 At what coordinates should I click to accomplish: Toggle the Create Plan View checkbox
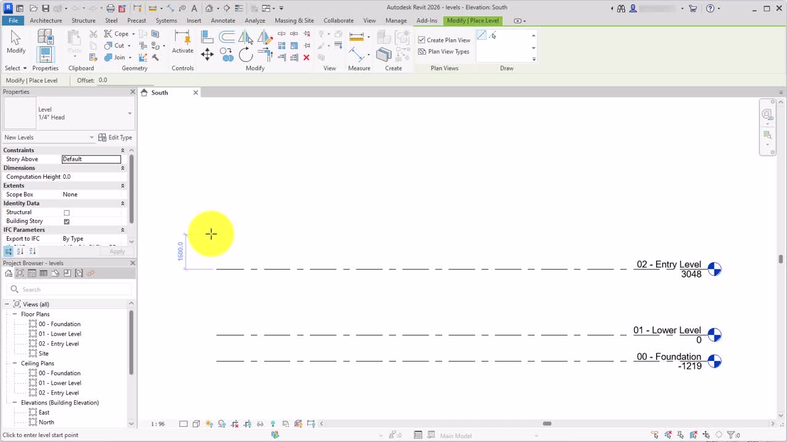tap(421, 40)
